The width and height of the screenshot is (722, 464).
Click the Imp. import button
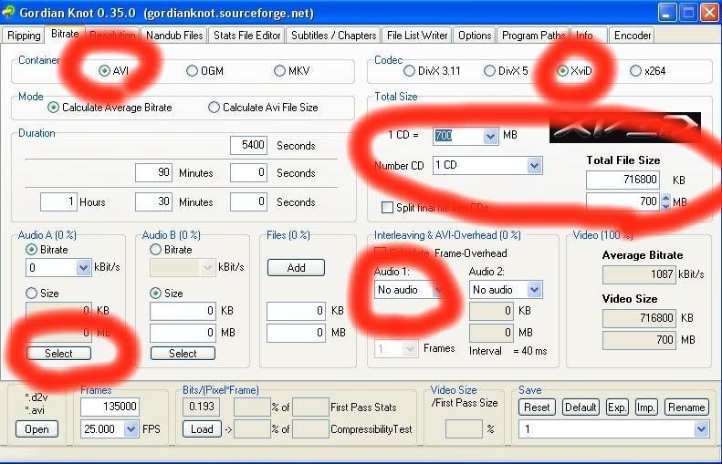tap(645, 407)
